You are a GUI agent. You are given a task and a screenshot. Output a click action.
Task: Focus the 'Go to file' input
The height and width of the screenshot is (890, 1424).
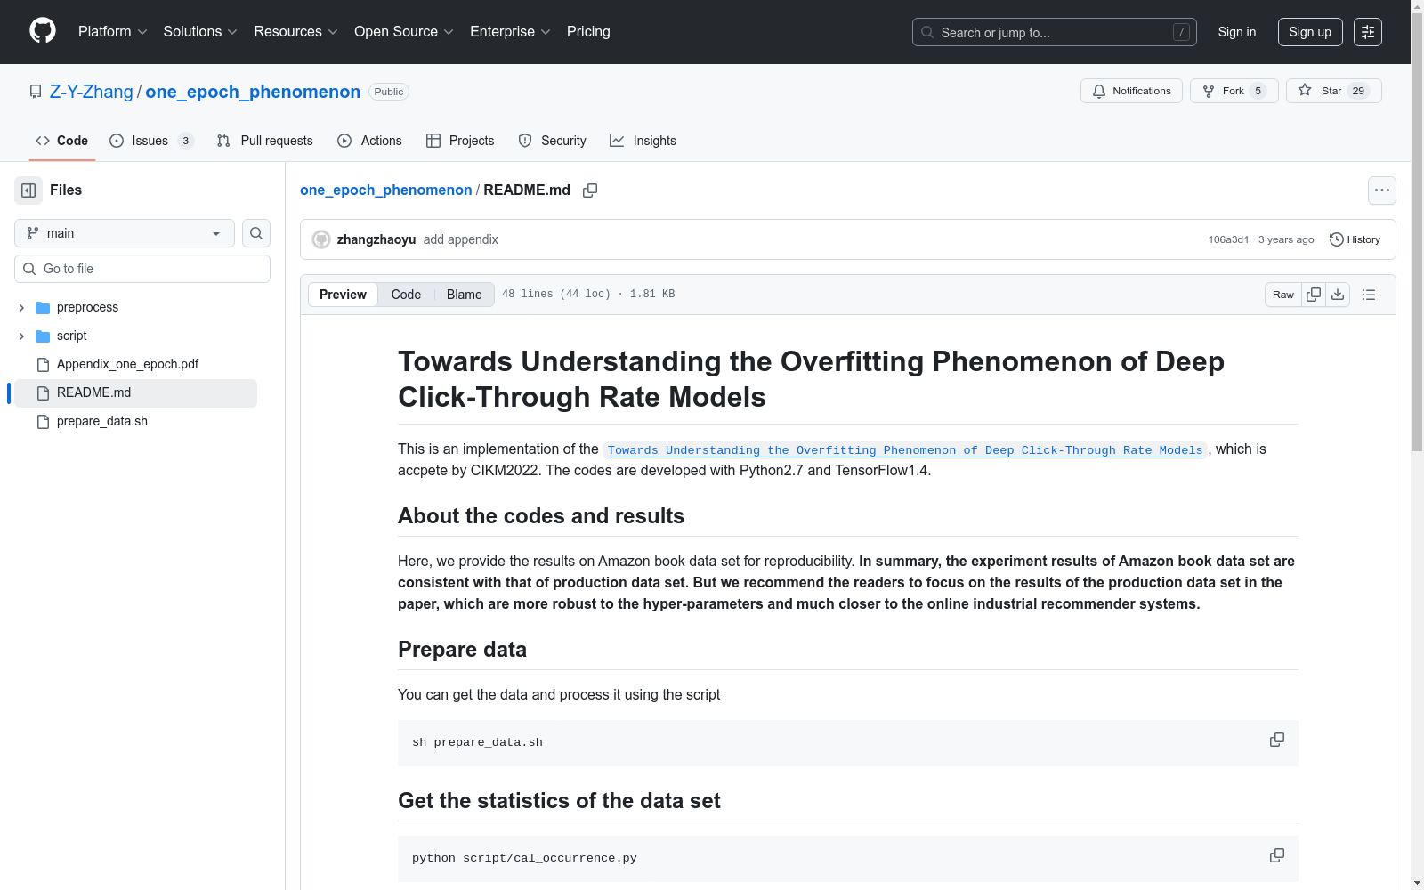click(x=151, y=269)
